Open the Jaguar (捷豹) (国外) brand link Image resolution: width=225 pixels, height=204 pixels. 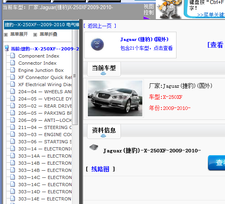(x=144, y=39)
